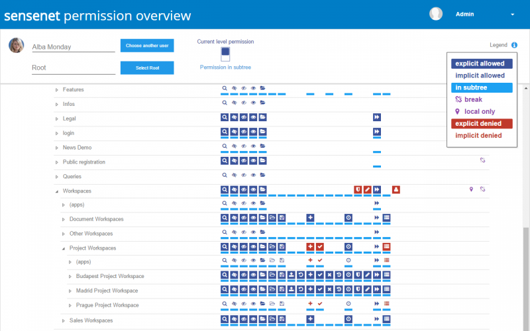Viewport: 530px width, 331px height.
Task: Click the upload icon in Budapest Project Workspace row
Action: (291, 275)
